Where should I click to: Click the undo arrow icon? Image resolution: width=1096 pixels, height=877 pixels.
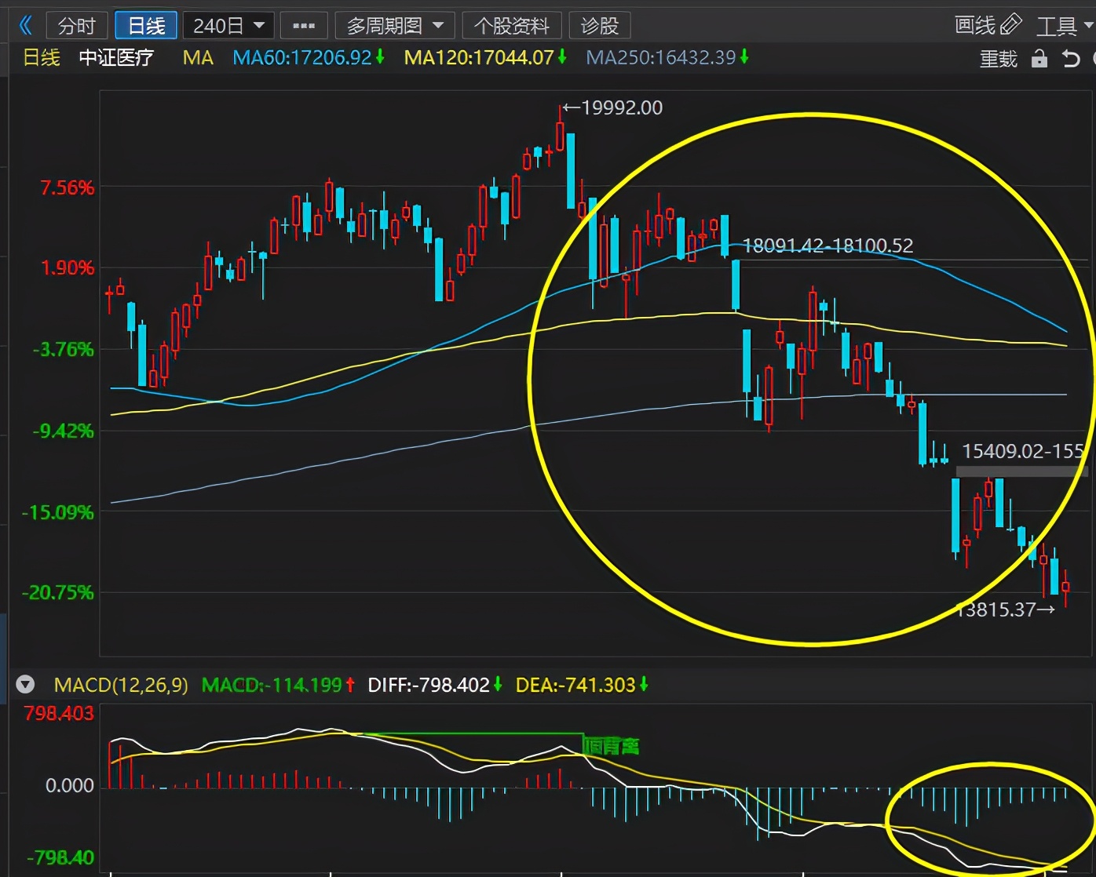(1071, 58)
